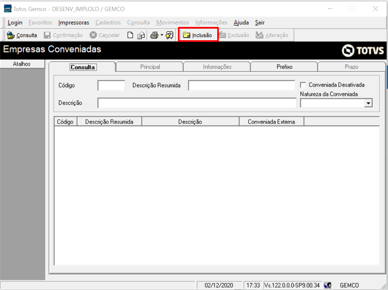Open the Impressoras menu
This screenshot has width=388, height=290.
tap(74, 22)
